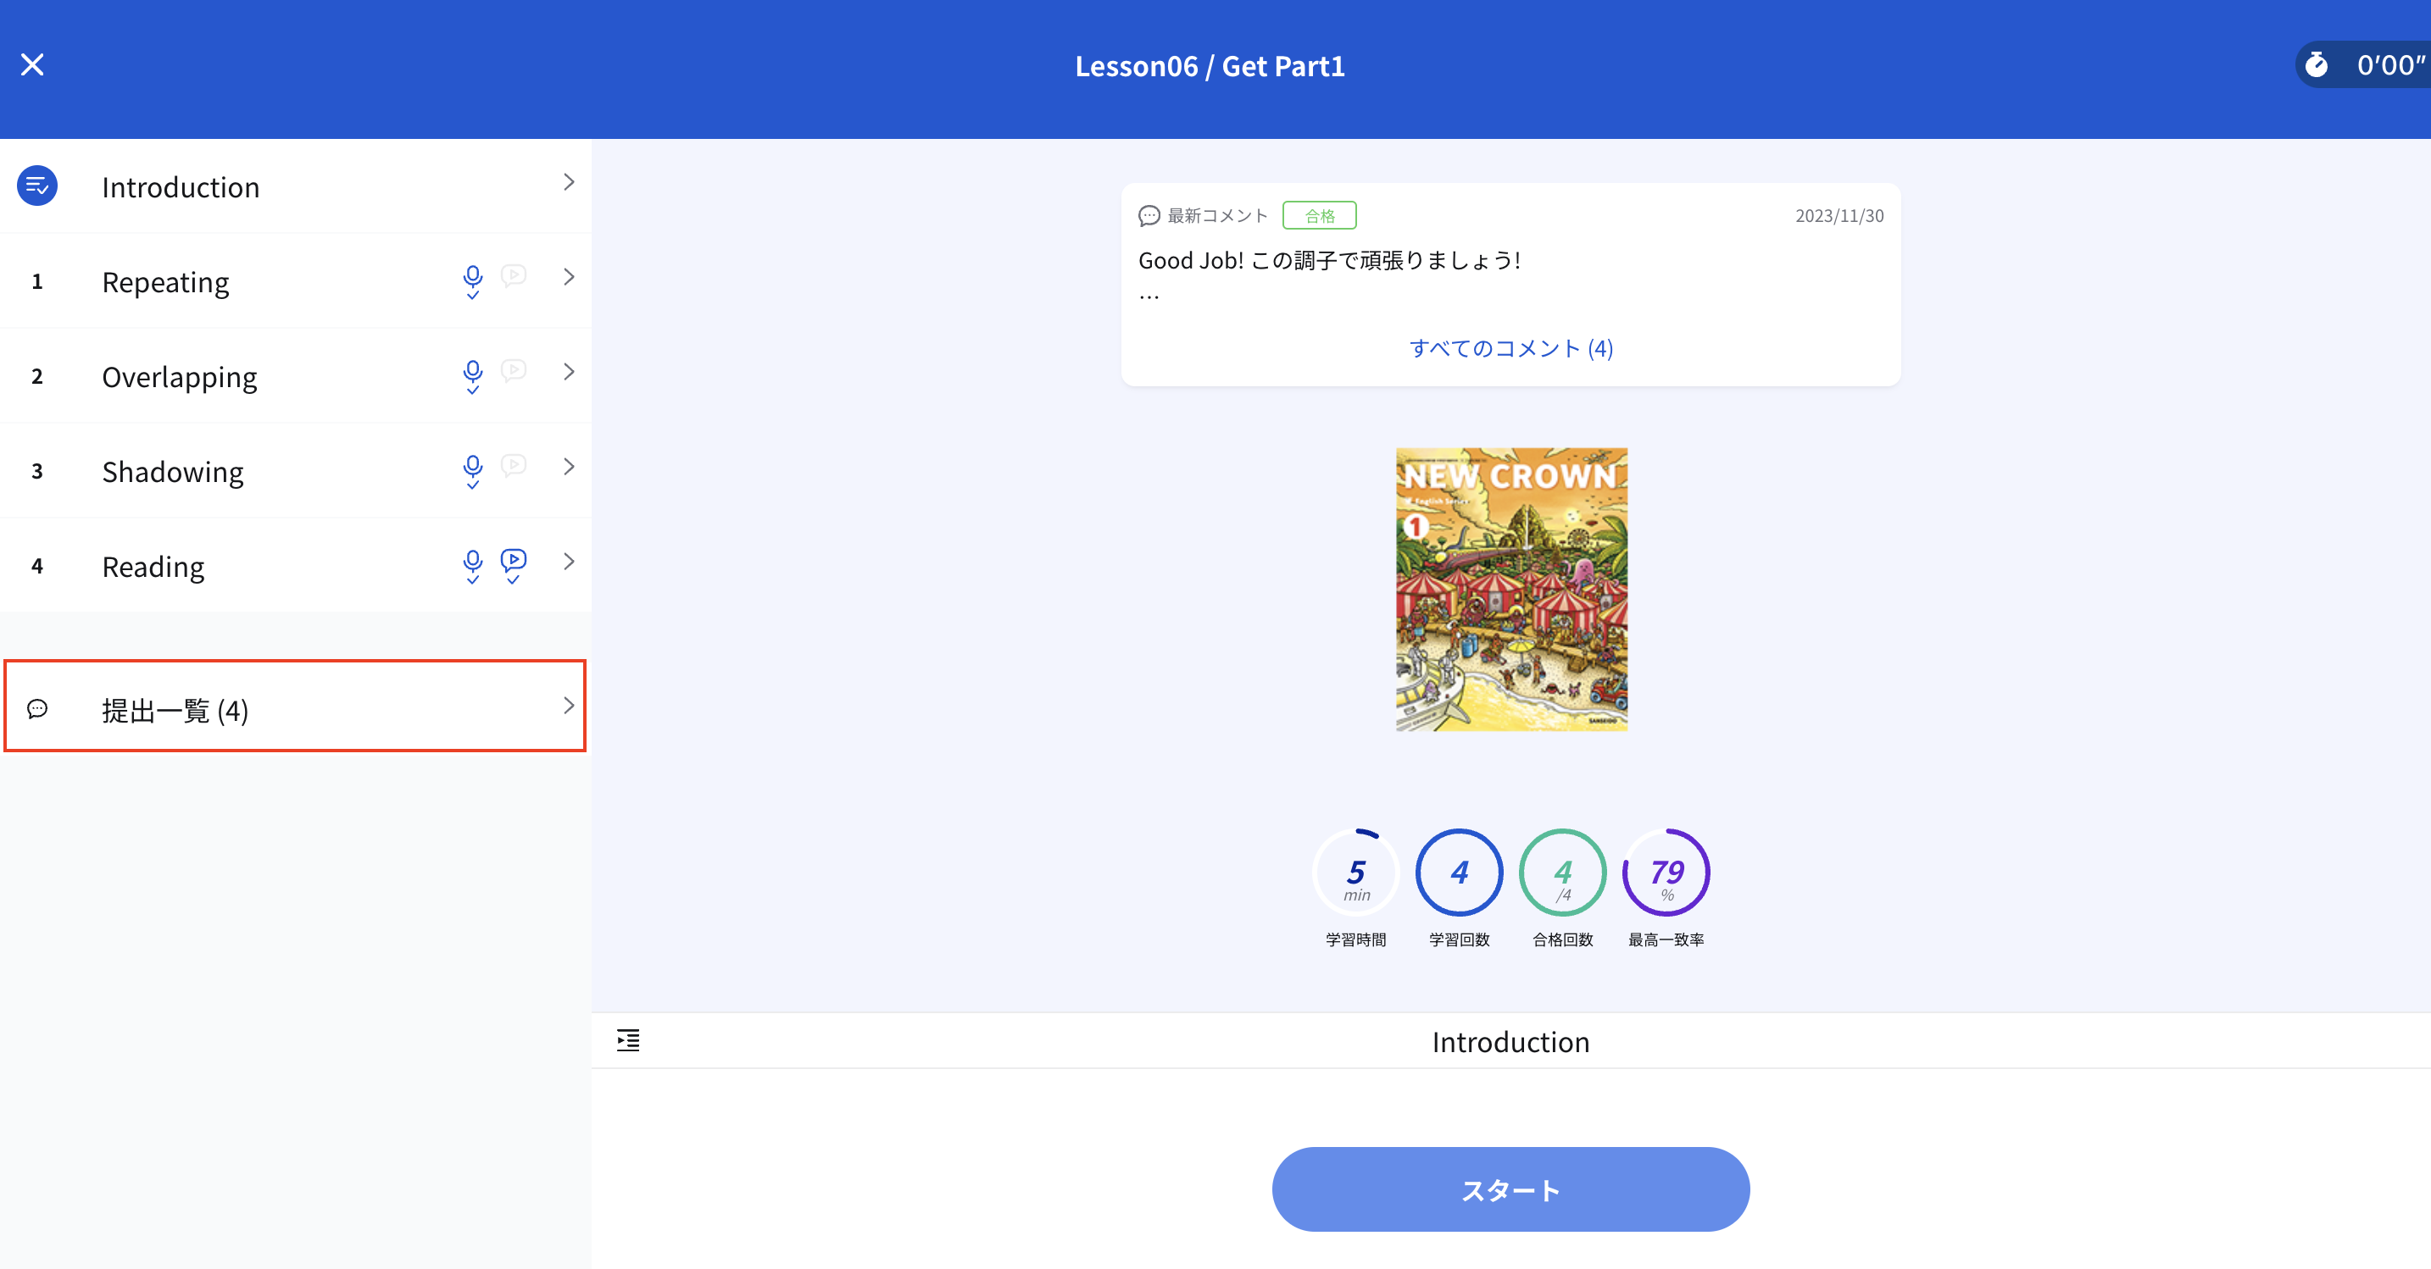This screenshot has height=1269, width=2431.
Task: Select the Overlapping step
Action: pyautogui.click(x=295, y=375)
